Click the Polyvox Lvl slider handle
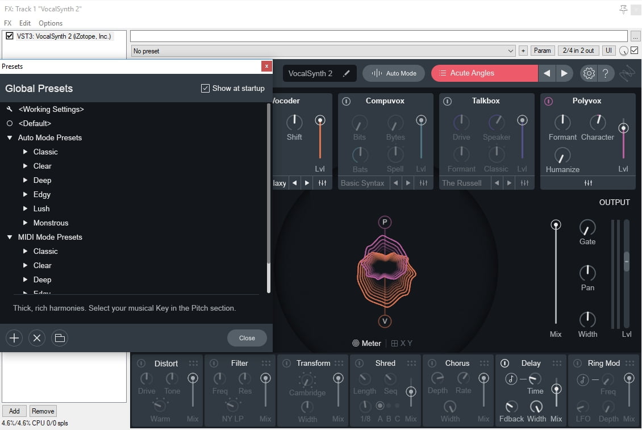642x430 pixels. [623, 128]
